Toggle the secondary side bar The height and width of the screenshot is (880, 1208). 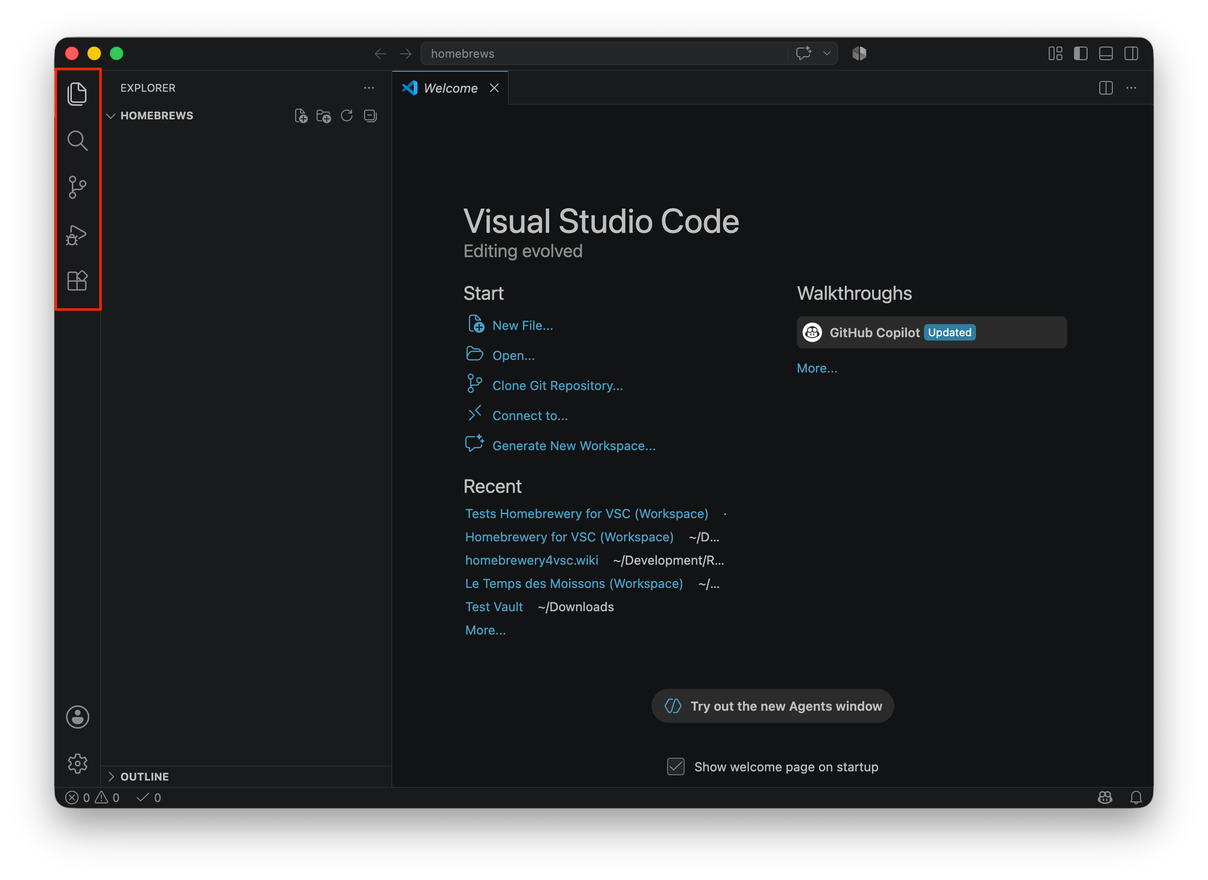click(1131, 54)
